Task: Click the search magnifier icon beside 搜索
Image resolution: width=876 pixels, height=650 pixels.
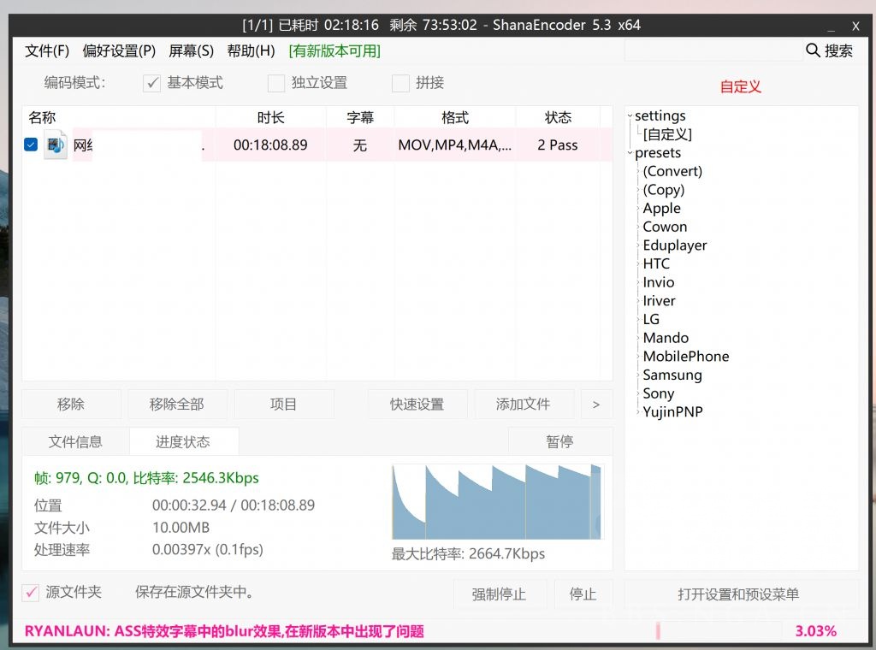Action: 811,50
